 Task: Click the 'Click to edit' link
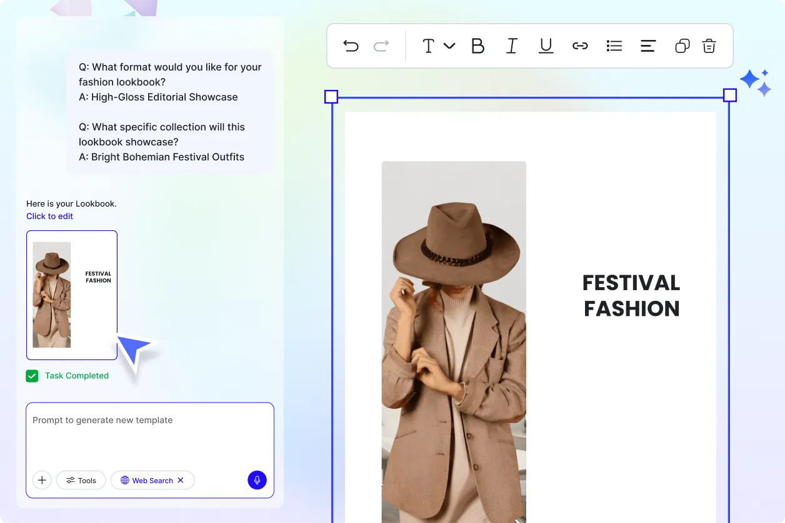(49, 216)
